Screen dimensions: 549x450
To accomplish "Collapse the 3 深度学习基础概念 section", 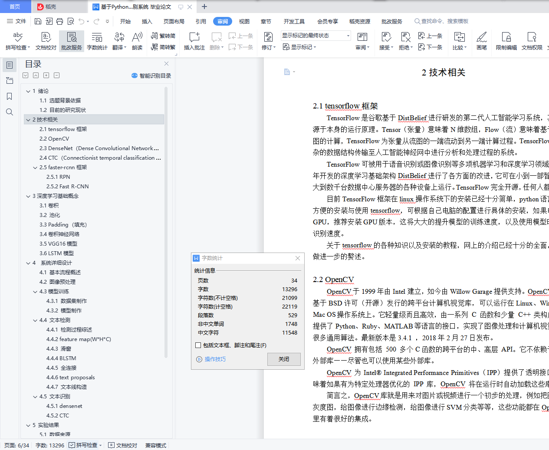I will [28, 196].
